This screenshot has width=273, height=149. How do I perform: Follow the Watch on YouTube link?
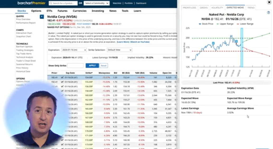(x=140, y=42)
